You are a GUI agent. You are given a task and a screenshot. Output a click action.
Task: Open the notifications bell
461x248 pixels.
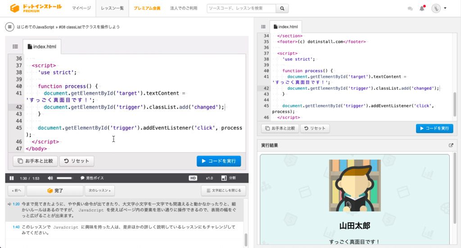(422, 8)
